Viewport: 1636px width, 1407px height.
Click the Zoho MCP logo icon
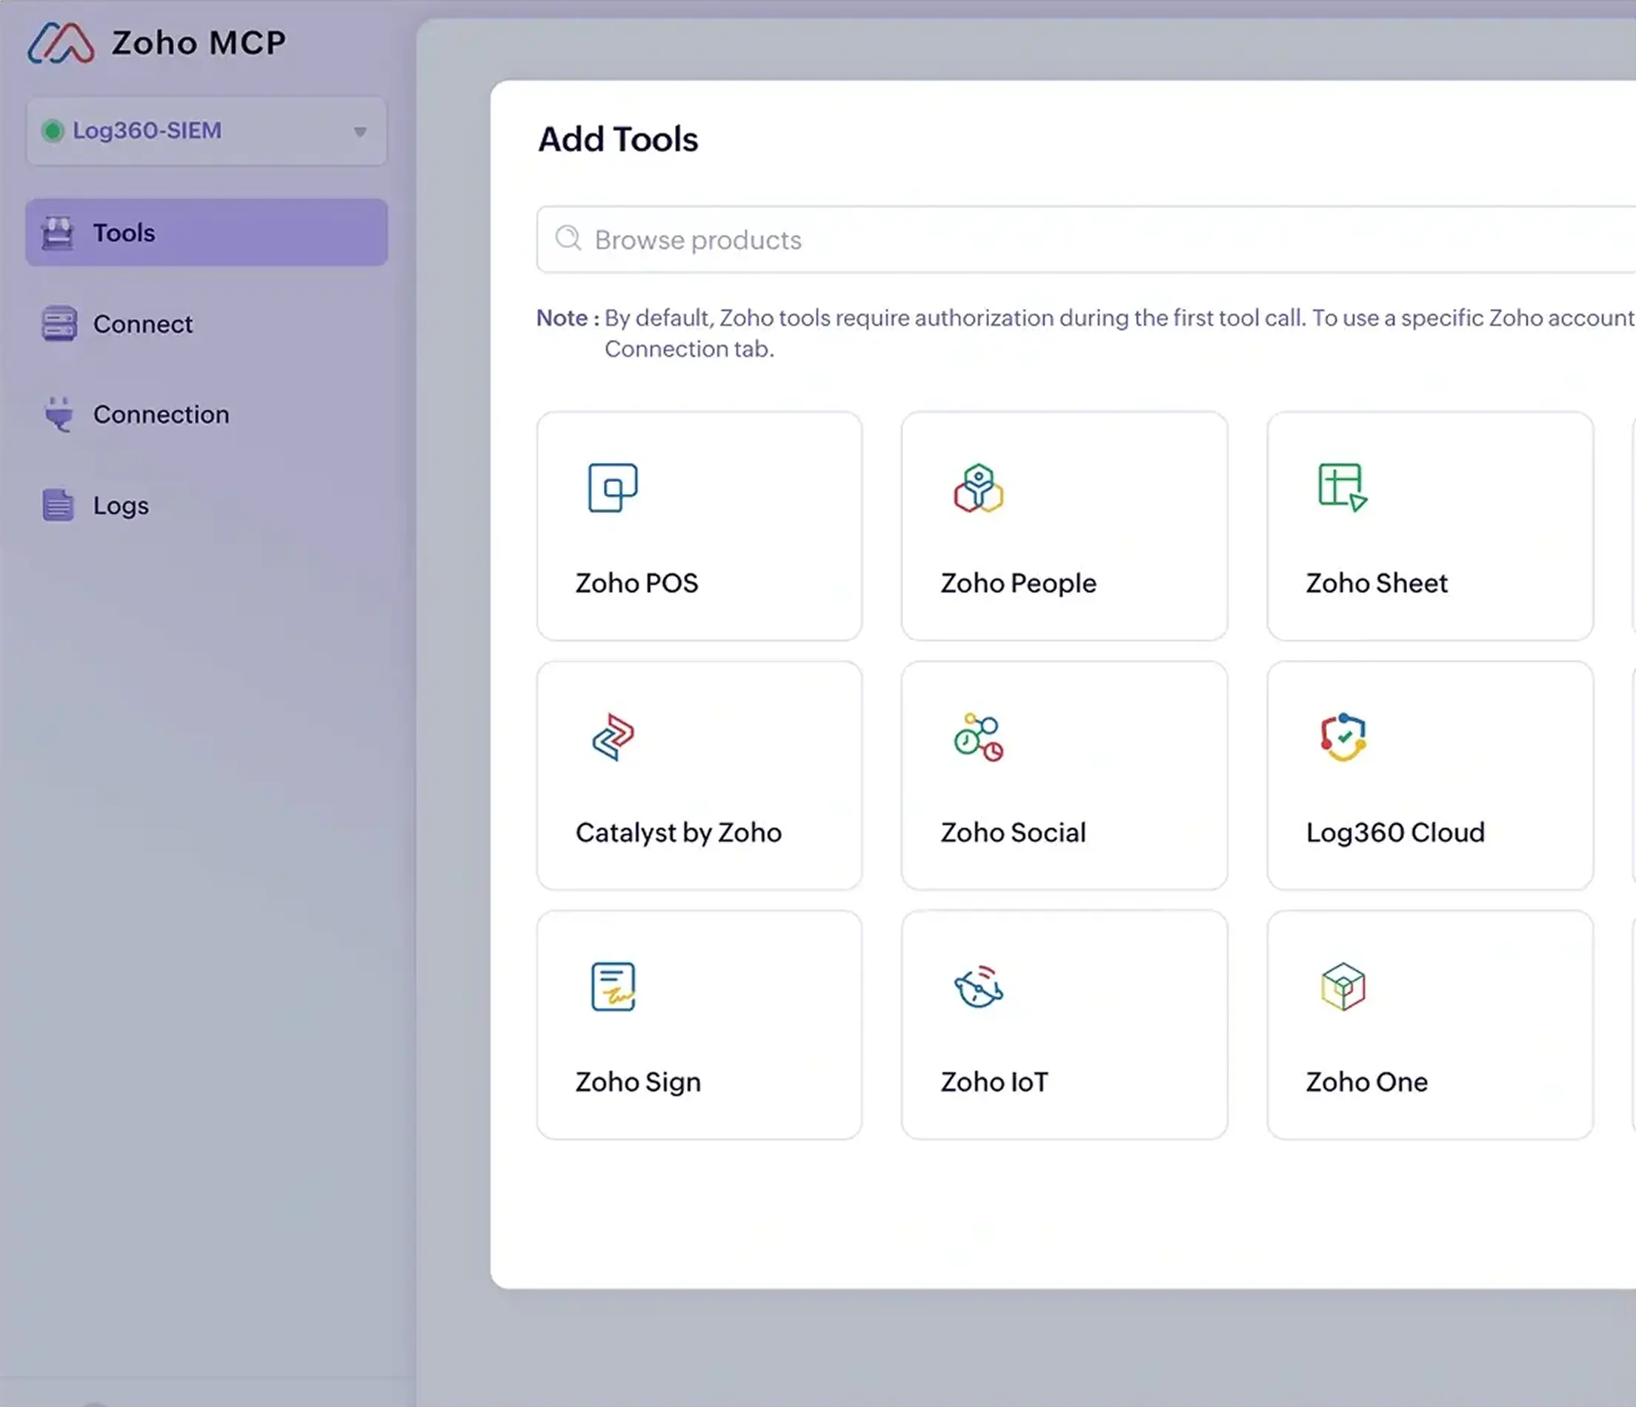tap(61, 43)
